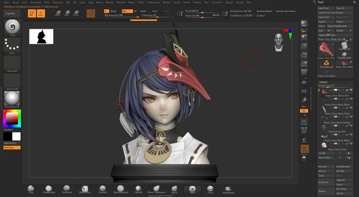Click the head camera orientation widget
The width and height of the screenshot is (359, 197).
(x=279, y=42)
